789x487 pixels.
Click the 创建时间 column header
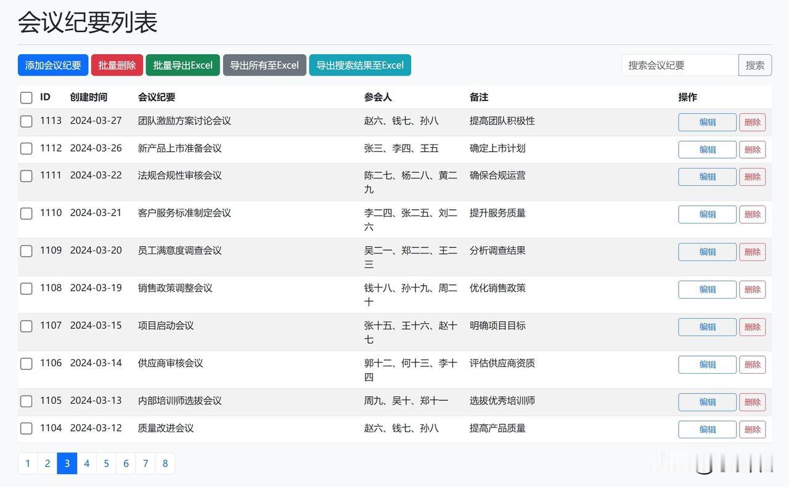pyautogui.click(x=89, y=97)
